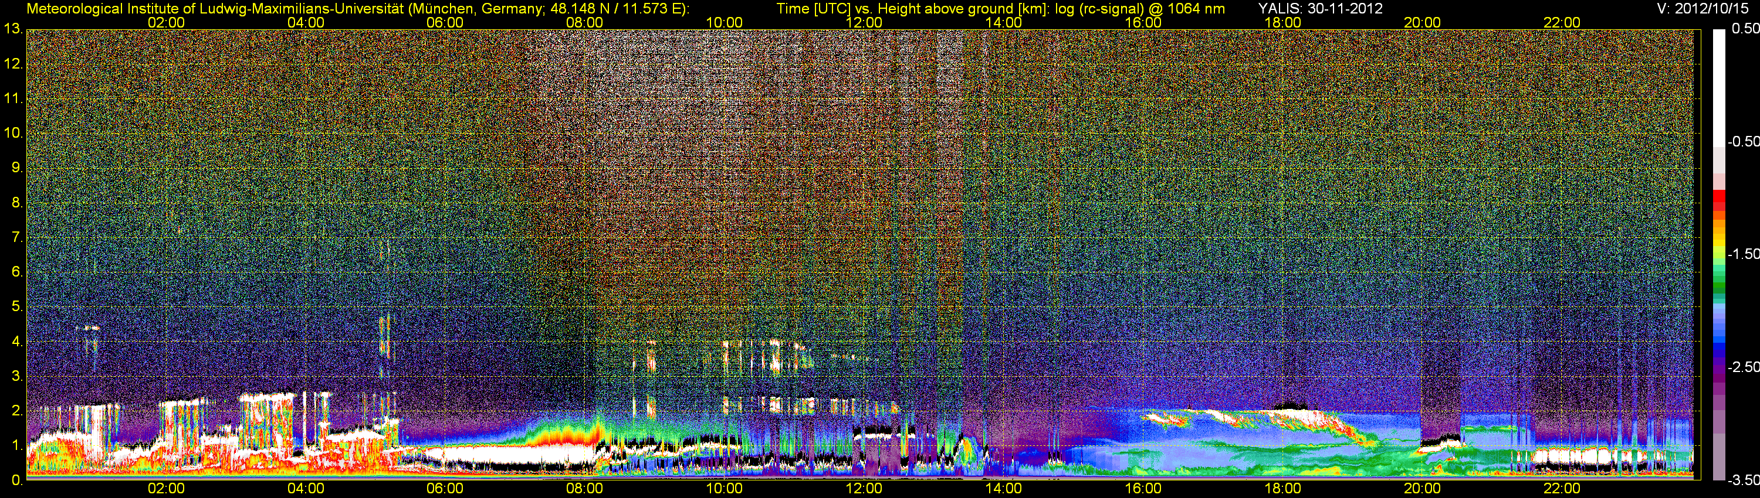Click the 18:00 label on the top time axis
Screen dimensions: 1760x498
tap(1282, 22)
